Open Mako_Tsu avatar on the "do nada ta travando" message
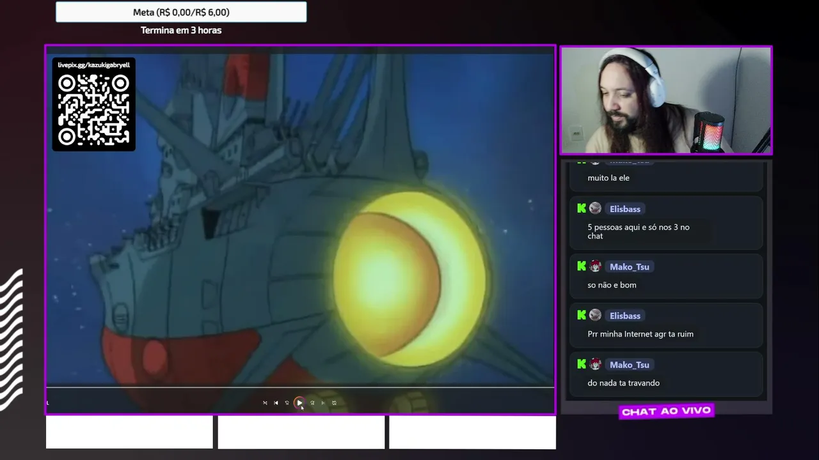 coord(595,364)
